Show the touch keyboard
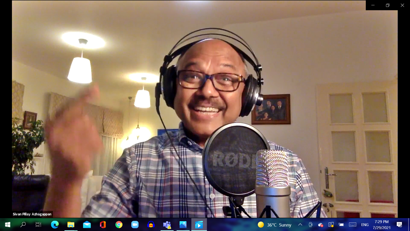The height and width of the screenshot is (231, 410). pos(352,224)
